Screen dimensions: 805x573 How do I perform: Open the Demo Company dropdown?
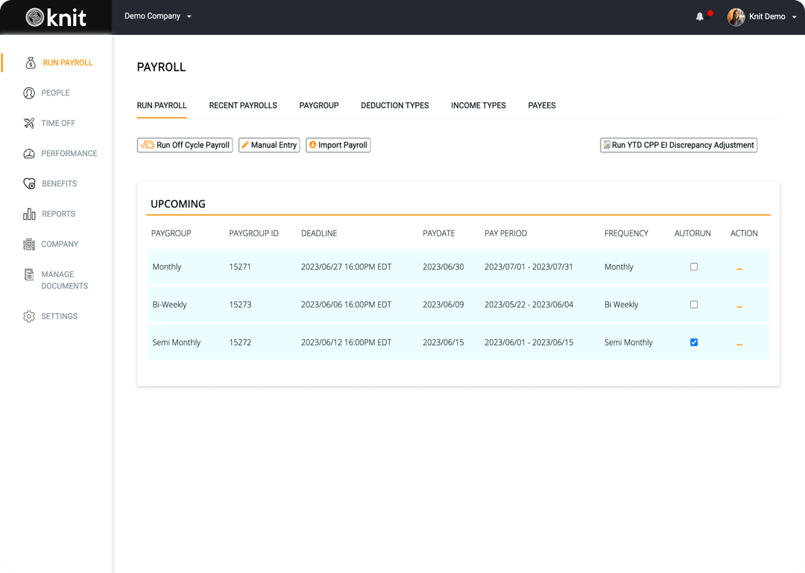[x=158, y=16]
